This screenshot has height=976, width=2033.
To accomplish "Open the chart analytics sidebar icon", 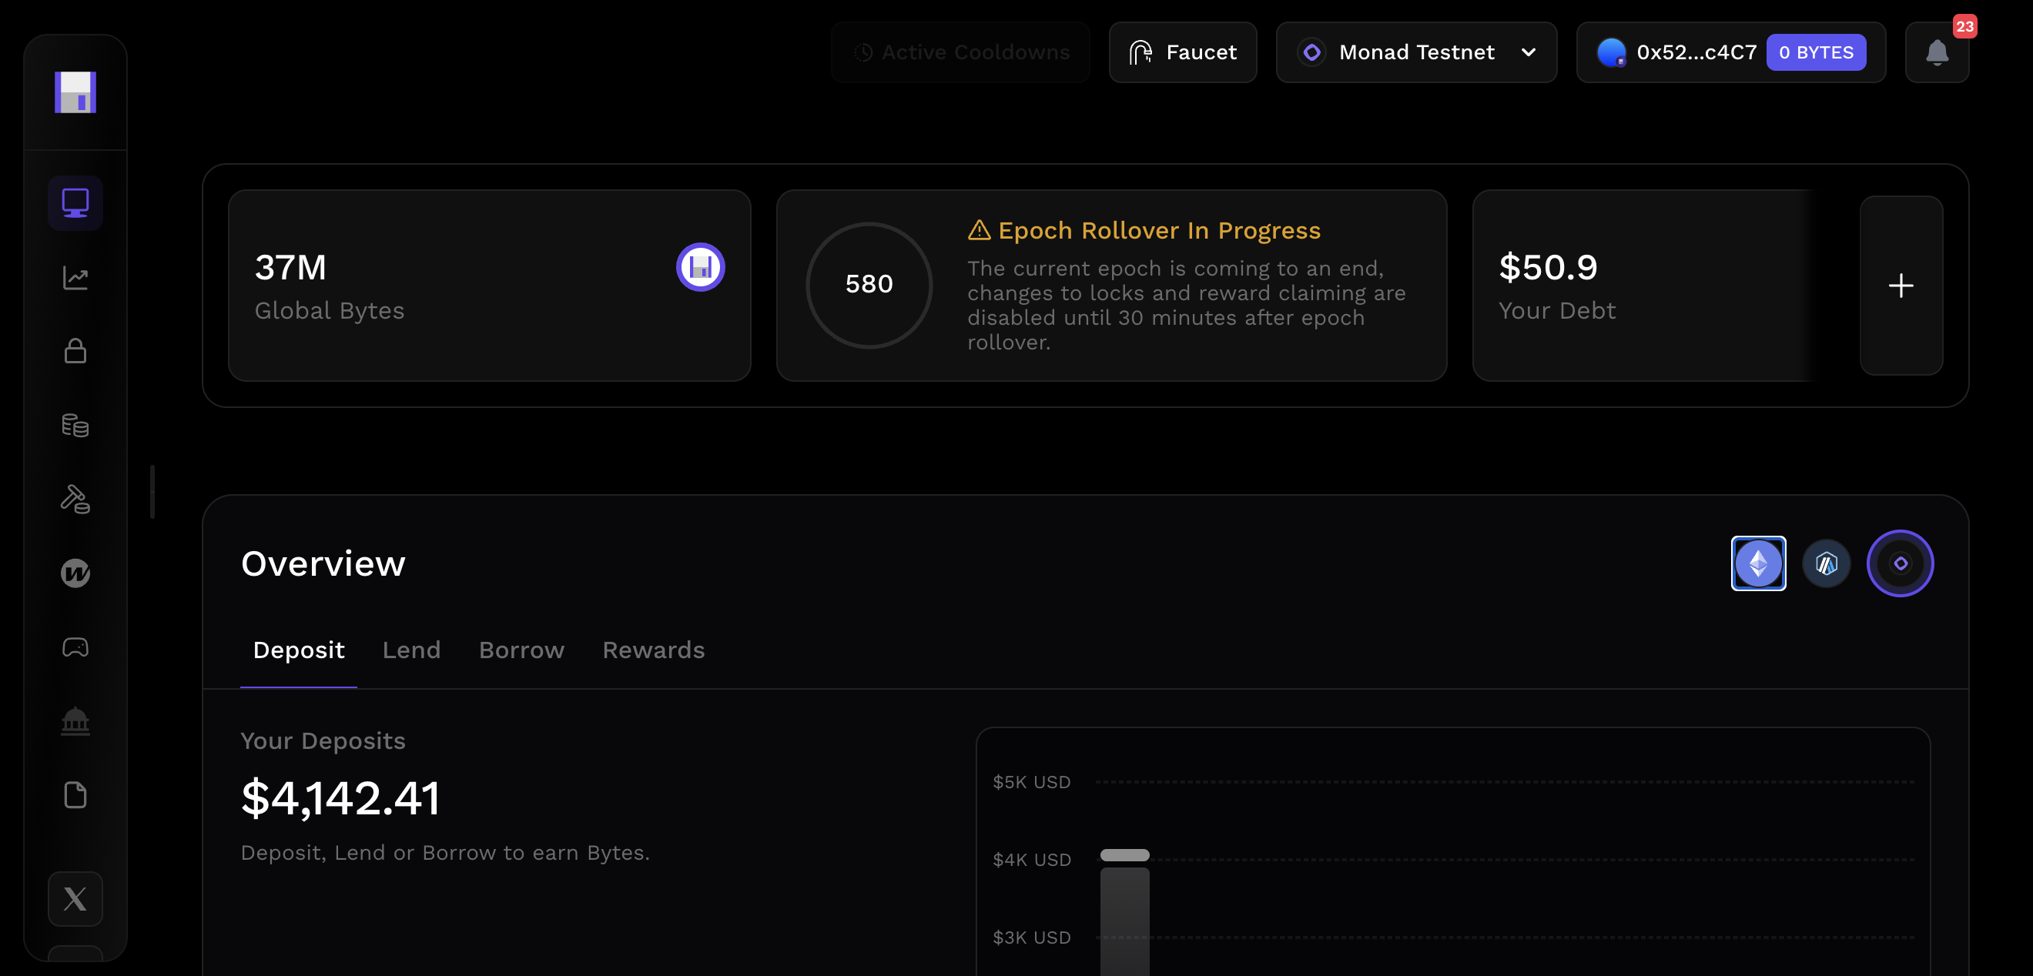I will (75, 278).
